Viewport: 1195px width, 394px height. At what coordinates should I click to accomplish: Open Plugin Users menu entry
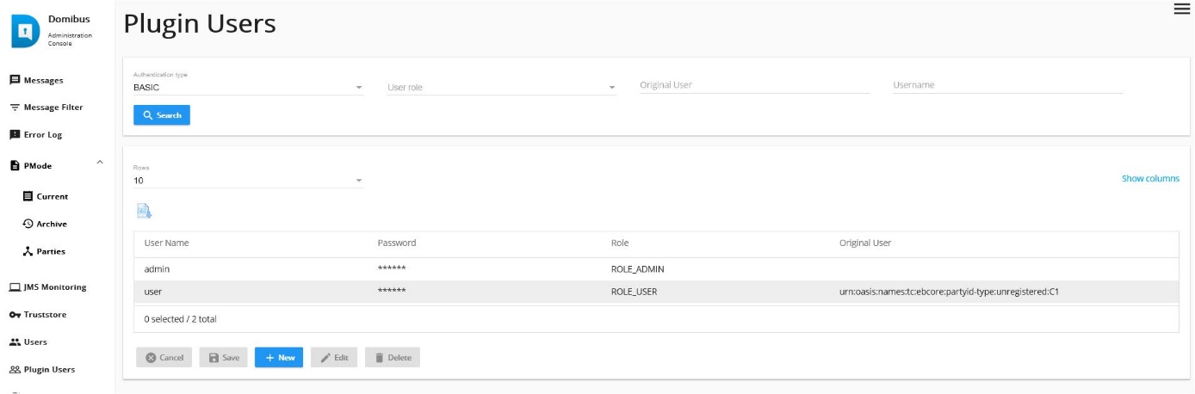49,370
